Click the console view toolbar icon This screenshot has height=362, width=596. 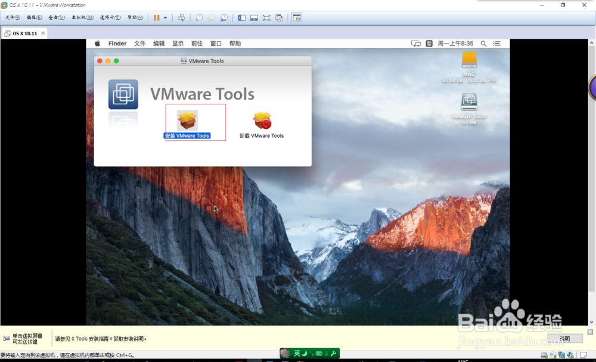[296, 17]
